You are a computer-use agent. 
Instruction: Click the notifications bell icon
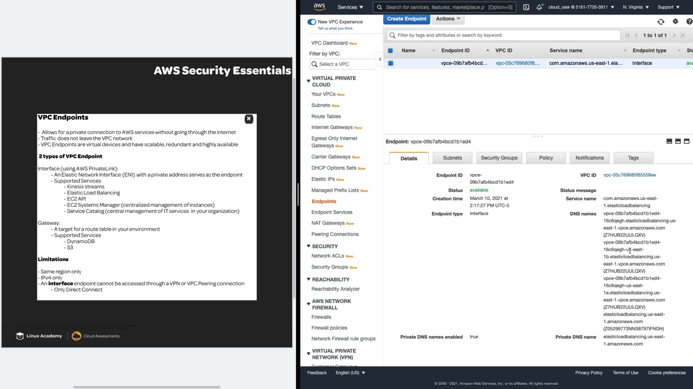[539, 7]
